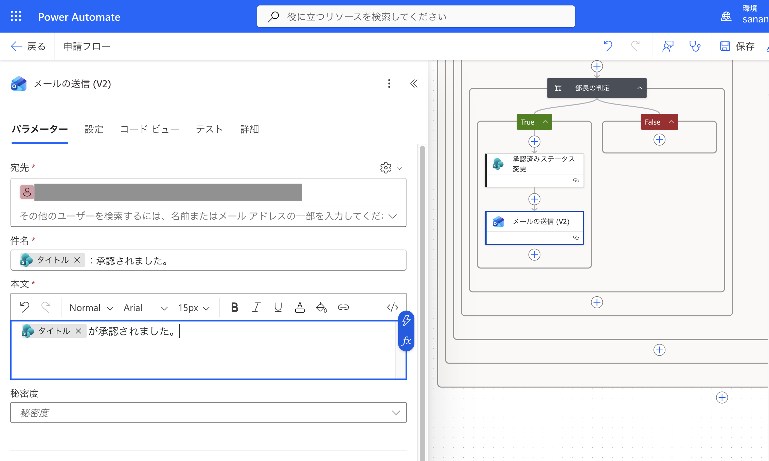The height and width of the screenshot is (461, 769).
Task: Add action between status change and mail
Action: [x=534, y=199]
